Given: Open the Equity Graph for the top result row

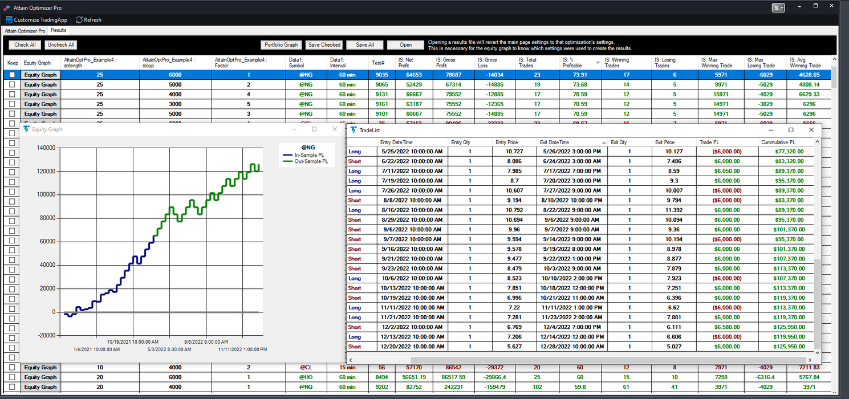Looking at the screenshot, I should (40, 75).
